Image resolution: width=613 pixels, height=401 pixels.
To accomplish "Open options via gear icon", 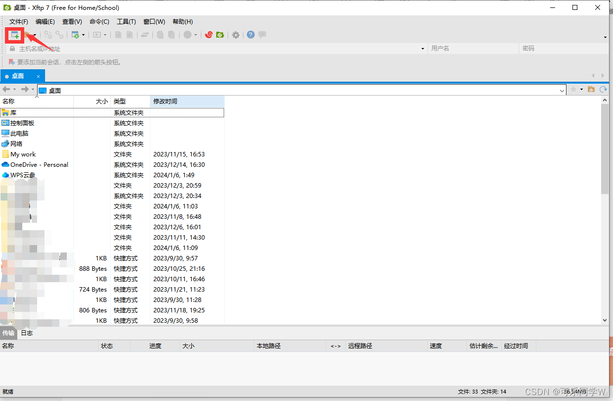I will [236, 35].
